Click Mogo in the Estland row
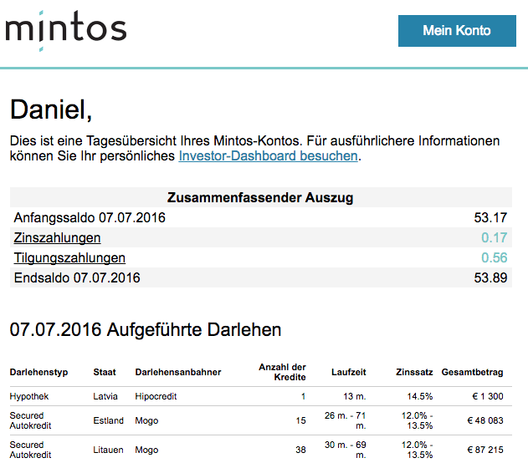This screenshot has height=463, width=528. [146, 420]
